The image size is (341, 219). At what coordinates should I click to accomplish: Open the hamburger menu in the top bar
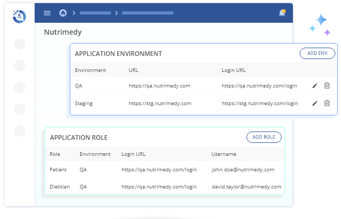tap(47, 13)
